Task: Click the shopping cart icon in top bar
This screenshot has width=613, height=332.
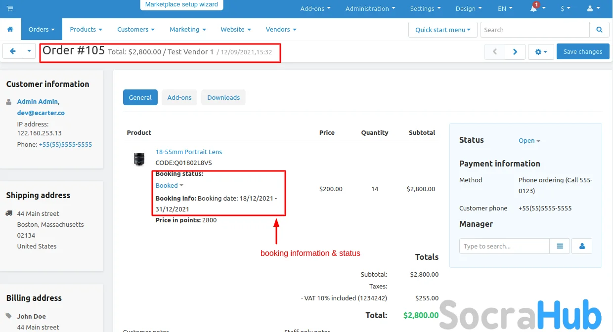Action: click(10, 9)
